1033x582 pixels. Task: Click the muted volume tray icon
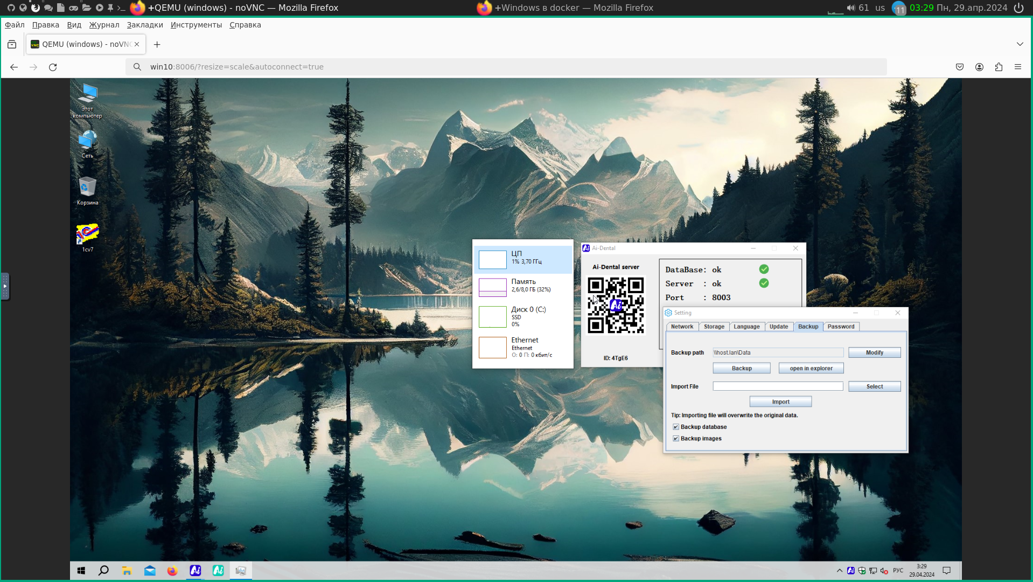[884, 571]
